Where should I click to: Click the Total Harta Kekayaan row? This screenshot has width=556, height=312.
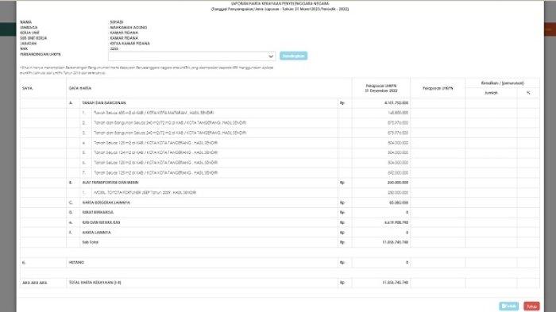click(280, 283)
